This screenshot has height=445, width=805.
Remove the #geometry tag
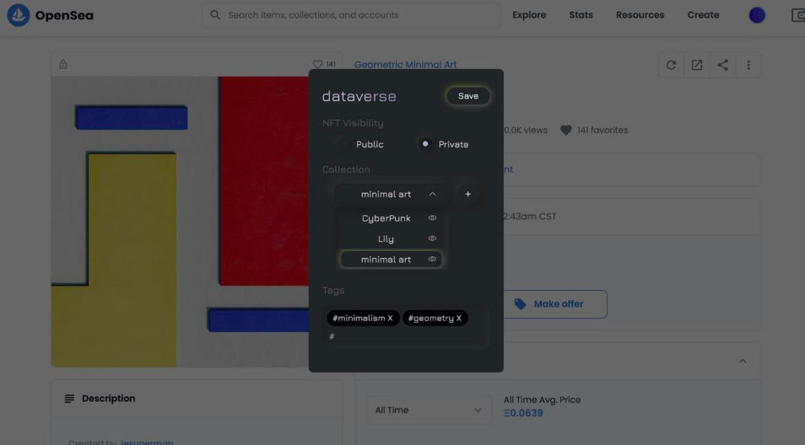(x=459, y=318)
